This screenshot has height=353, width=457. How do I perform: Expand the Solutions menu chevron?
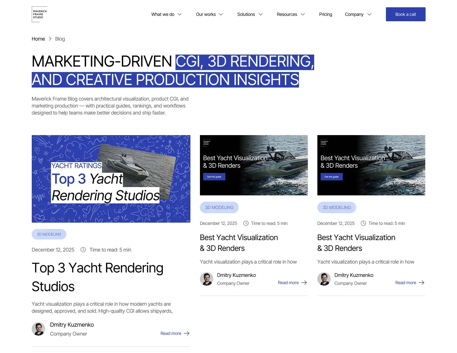coord(261,14)
